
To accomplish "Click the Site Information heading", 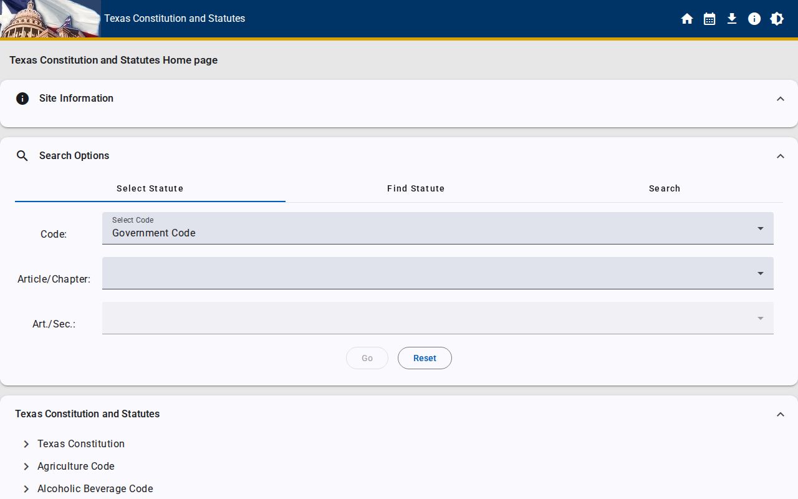I will point(76,99).
